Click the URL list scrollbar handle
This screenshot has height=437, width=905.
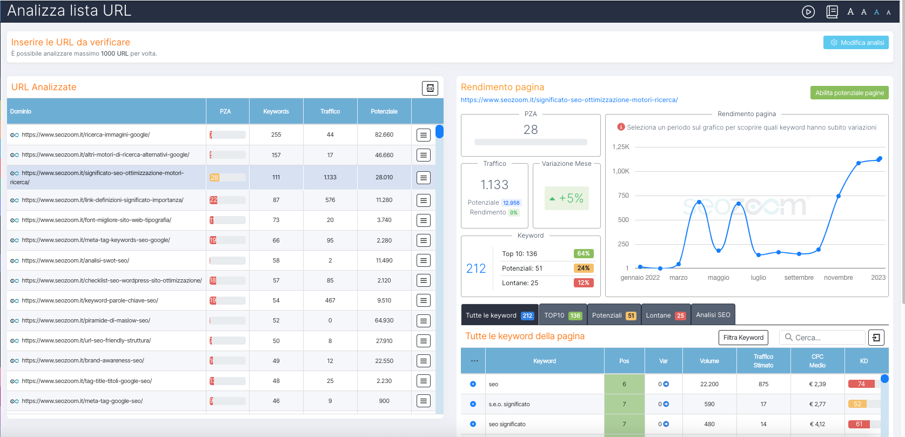pos(439,131)
